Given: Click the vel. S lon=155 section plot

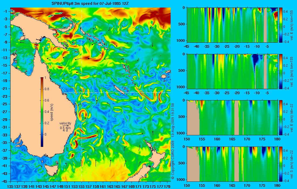Looking at the screenshot, I should [x=232, y=71].
